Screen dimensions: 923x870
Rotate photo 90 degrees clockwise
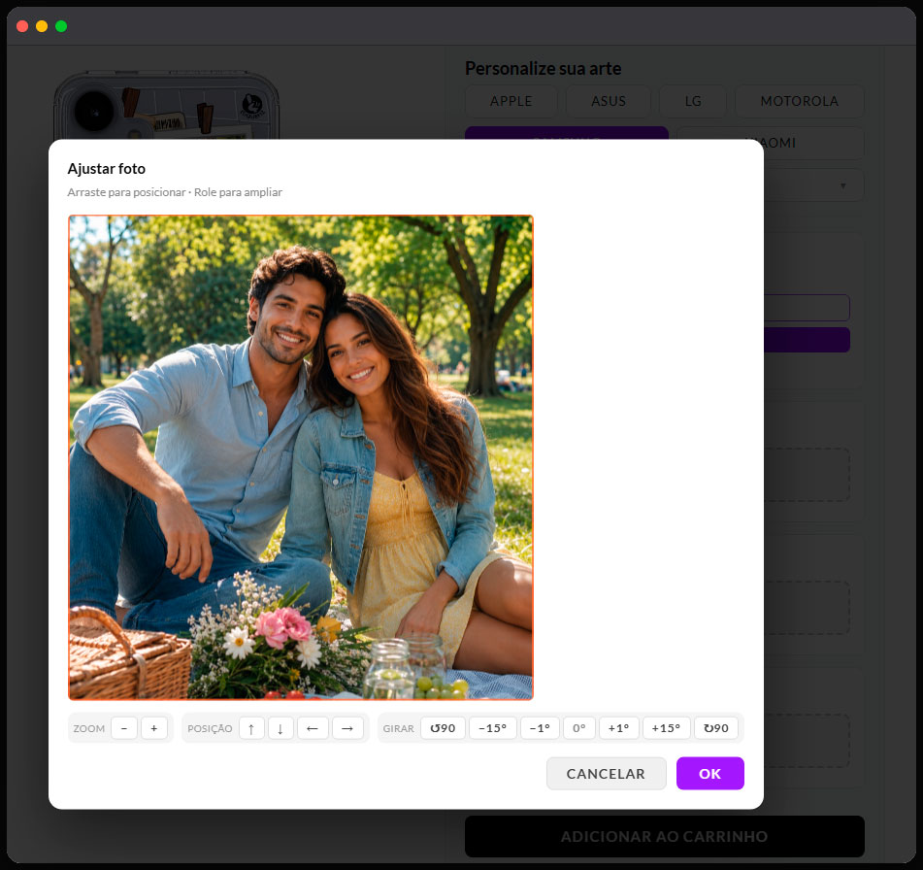pos(716,728)
